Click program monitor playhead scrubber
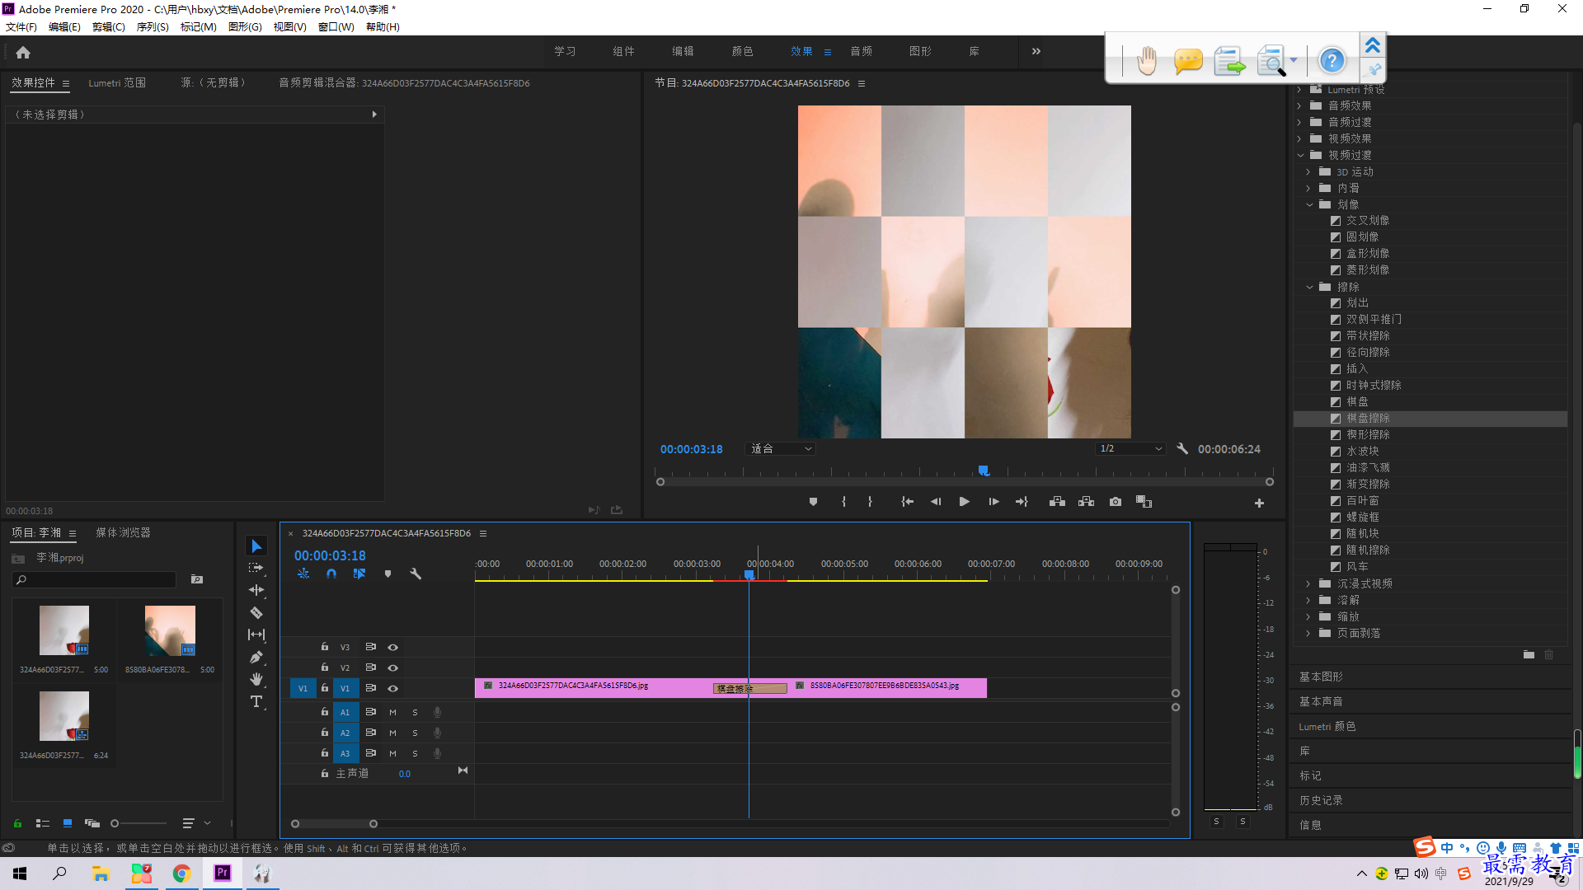The image size is (1583, 890). [x=984, y=471]
